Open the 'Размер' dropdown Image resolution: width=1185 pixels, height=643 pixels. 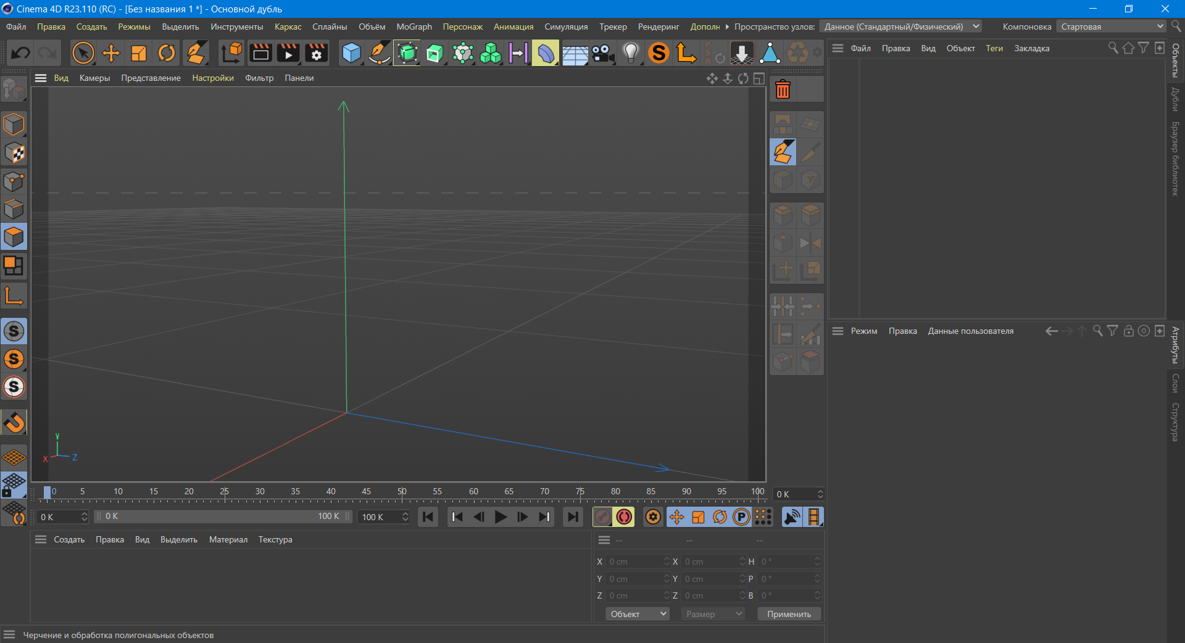713,614
